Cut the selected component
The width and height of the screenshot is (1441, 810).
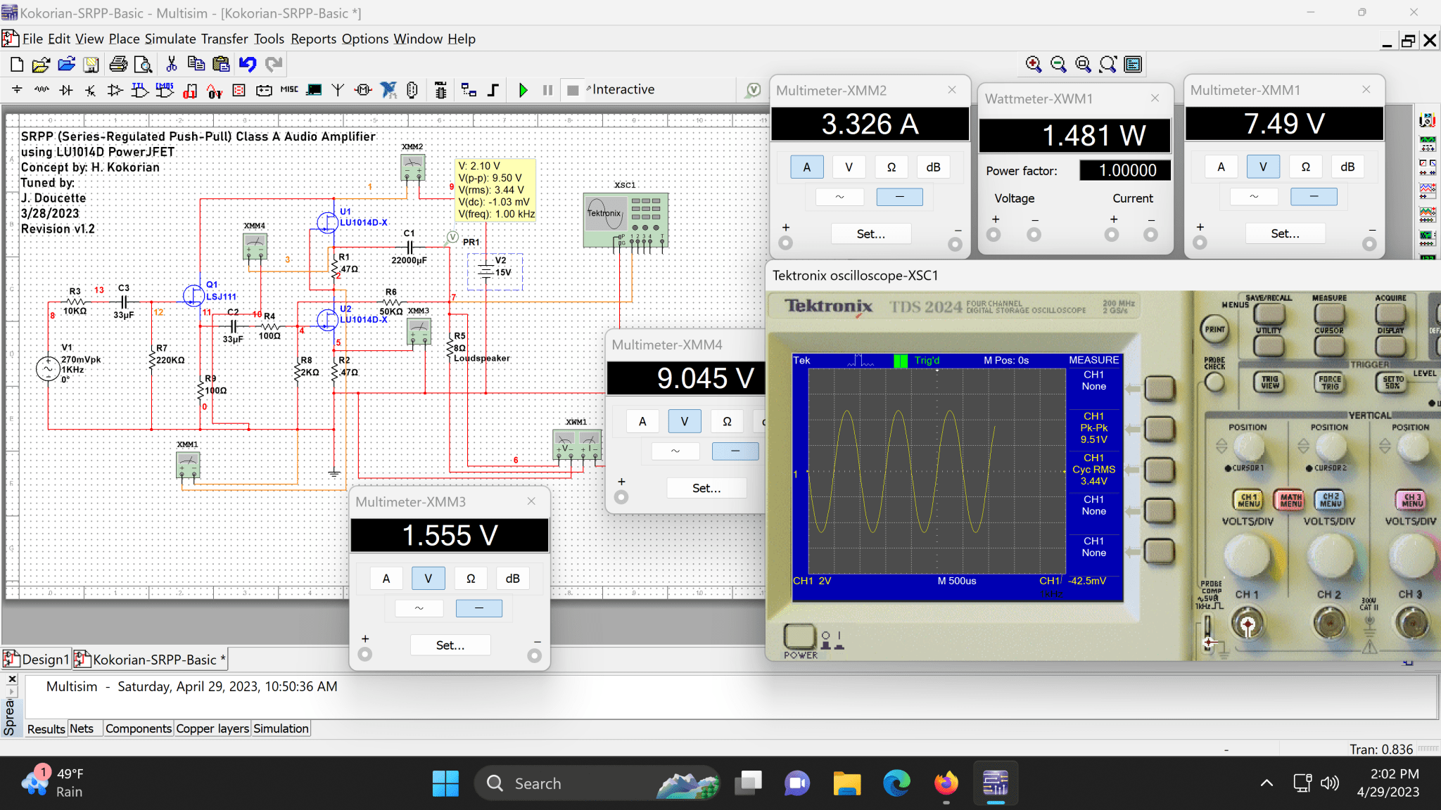171,65
